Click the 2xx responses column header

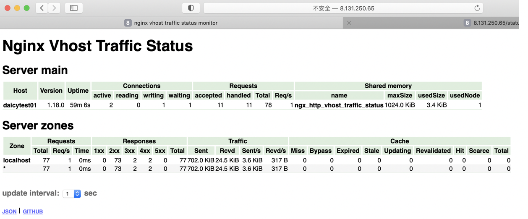coord(114,151)
